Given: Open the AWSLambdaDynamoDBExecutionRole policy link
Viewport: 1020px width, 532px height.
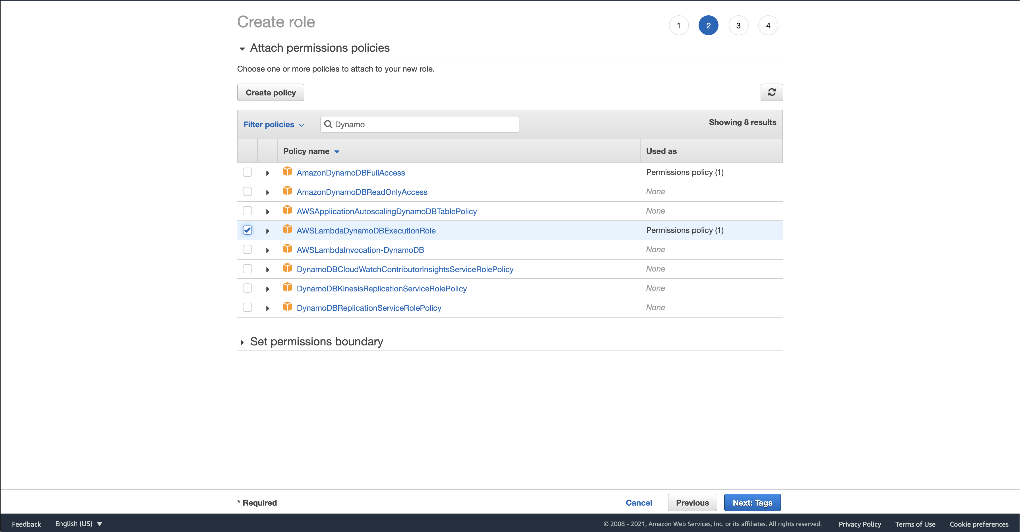Looking at the screenshot, I should click(366, 231).
